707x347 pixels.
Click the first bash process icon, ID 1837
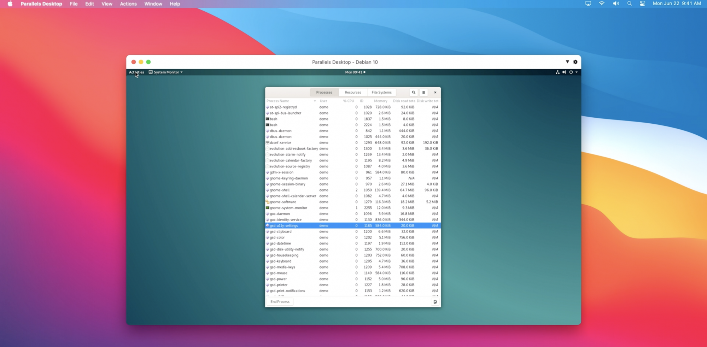tap(268, 119)
